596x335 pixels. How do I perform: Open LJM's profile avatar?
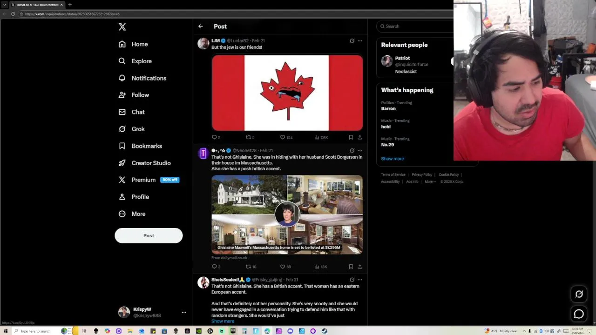(203, 44)
